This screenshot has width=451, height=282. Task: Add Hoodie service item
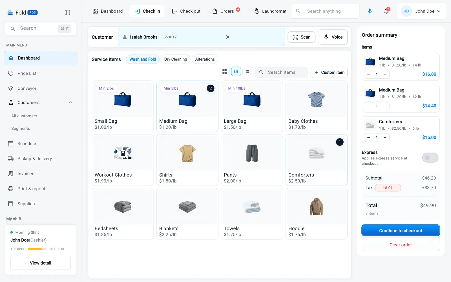pos(317,214)
